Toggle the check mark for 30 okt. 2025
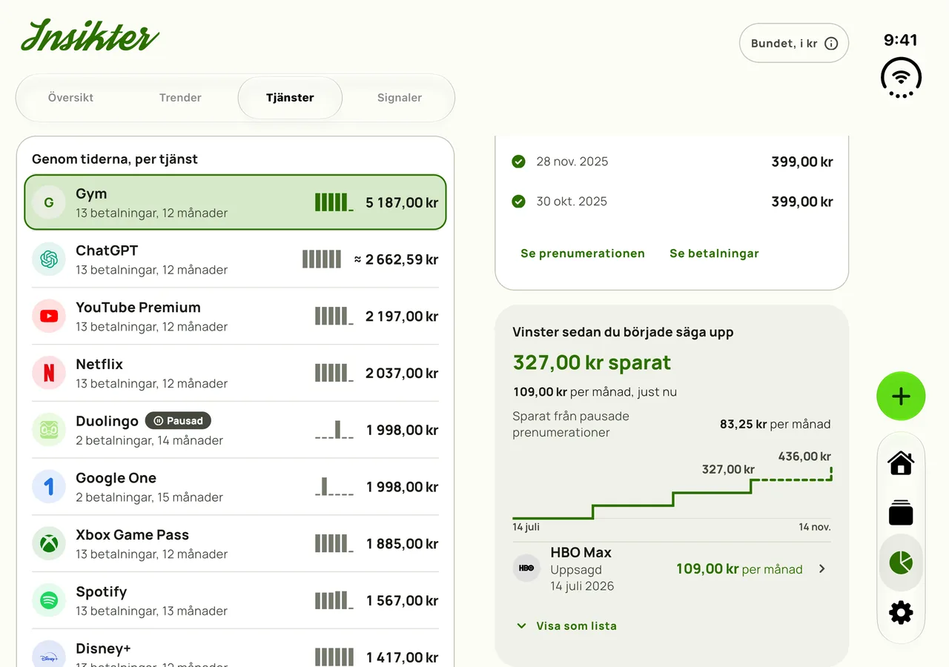949x667 pixels. (x=518, y=202)
